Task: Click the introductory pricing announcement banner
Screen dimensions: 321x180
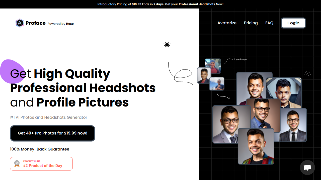Action: 160,4
